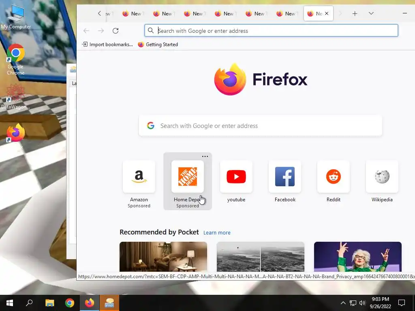Image resolution: width=415 pixels, height=311 pixels.
Task: Click the taskbar clock showing 9:03 PM
Action: (380, 303)
